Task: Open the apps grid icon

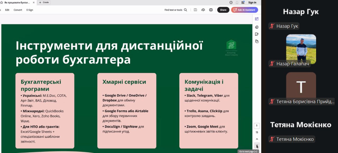Action: (x=243, y=2)
